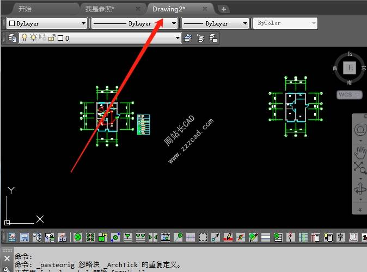Click the UCS origin icon square

(7, 223)
